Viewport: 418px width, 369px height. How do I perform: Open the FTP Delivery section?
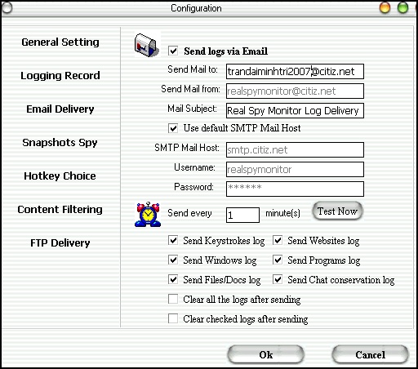(60, 242)
